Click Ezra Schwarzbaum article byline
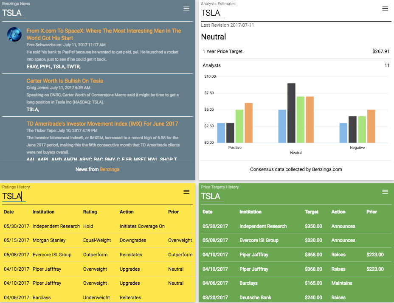The width and height of the screenshot is (394, 303). pyautogui.click(x=66, y=45)
